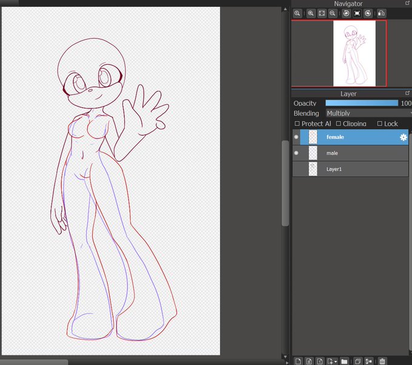The image size is (412, 365).
Task: Click the canvas vertical scrollbar thumb
Action: (x=285, y=183)
